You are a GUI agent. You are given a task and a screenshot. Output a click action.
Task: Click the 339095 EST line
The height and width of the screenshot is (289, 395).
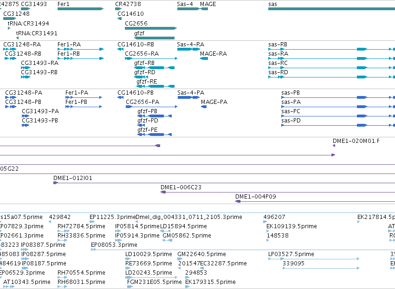[321, 268]
